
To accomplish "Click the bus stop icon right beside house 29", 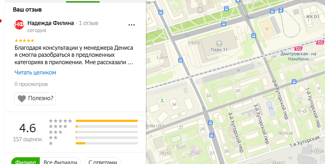I will pos(210,123).
